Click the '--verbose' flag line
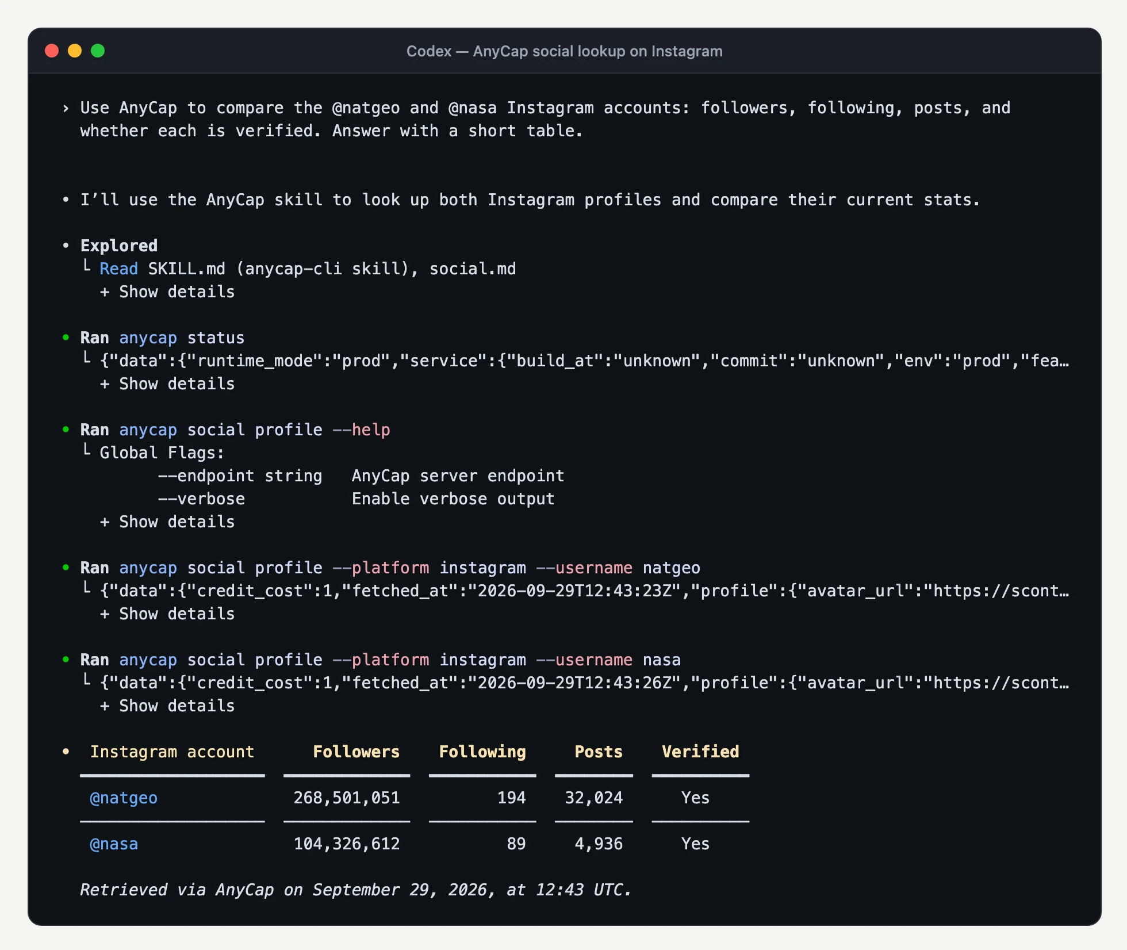The image size is (1127, 950). (x=356, y=499)
